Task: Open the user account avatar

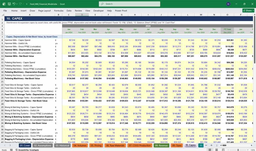Action: pyautogui.click(x=228, y=4)
